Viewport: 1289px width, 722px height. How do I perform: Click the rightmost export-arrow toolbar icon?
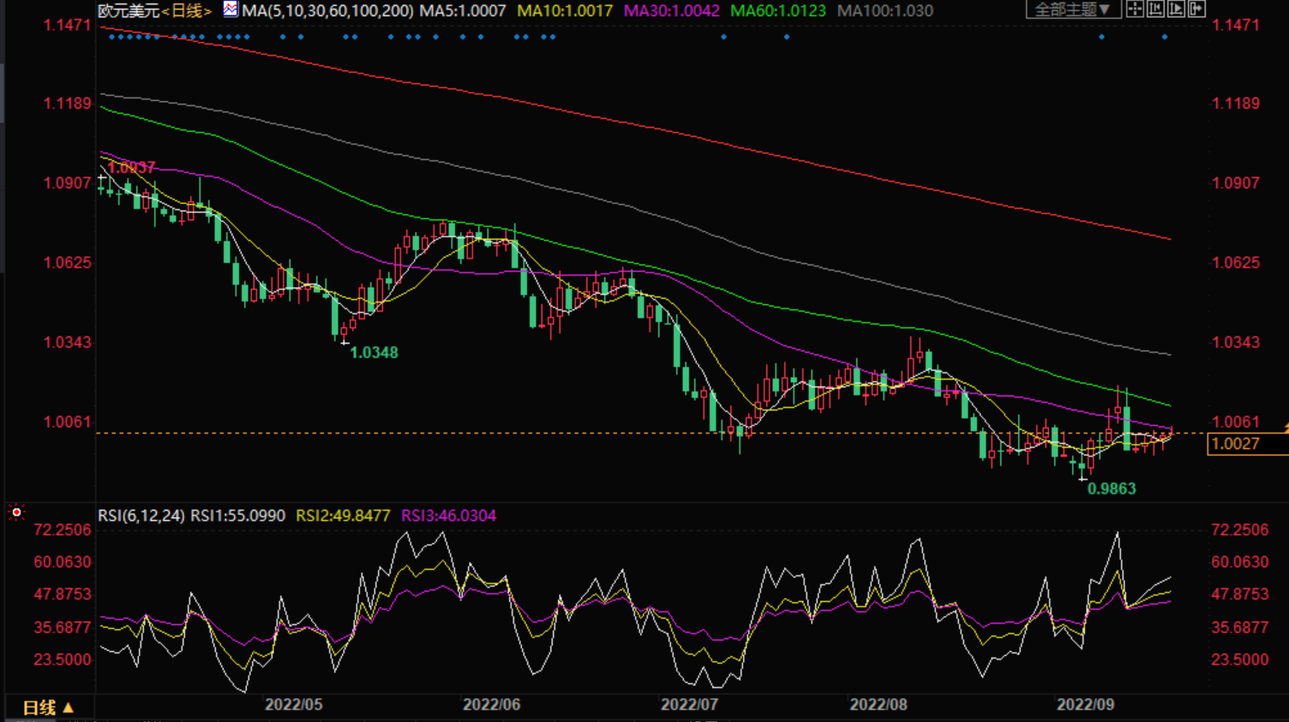click(x=1196, y=9)
